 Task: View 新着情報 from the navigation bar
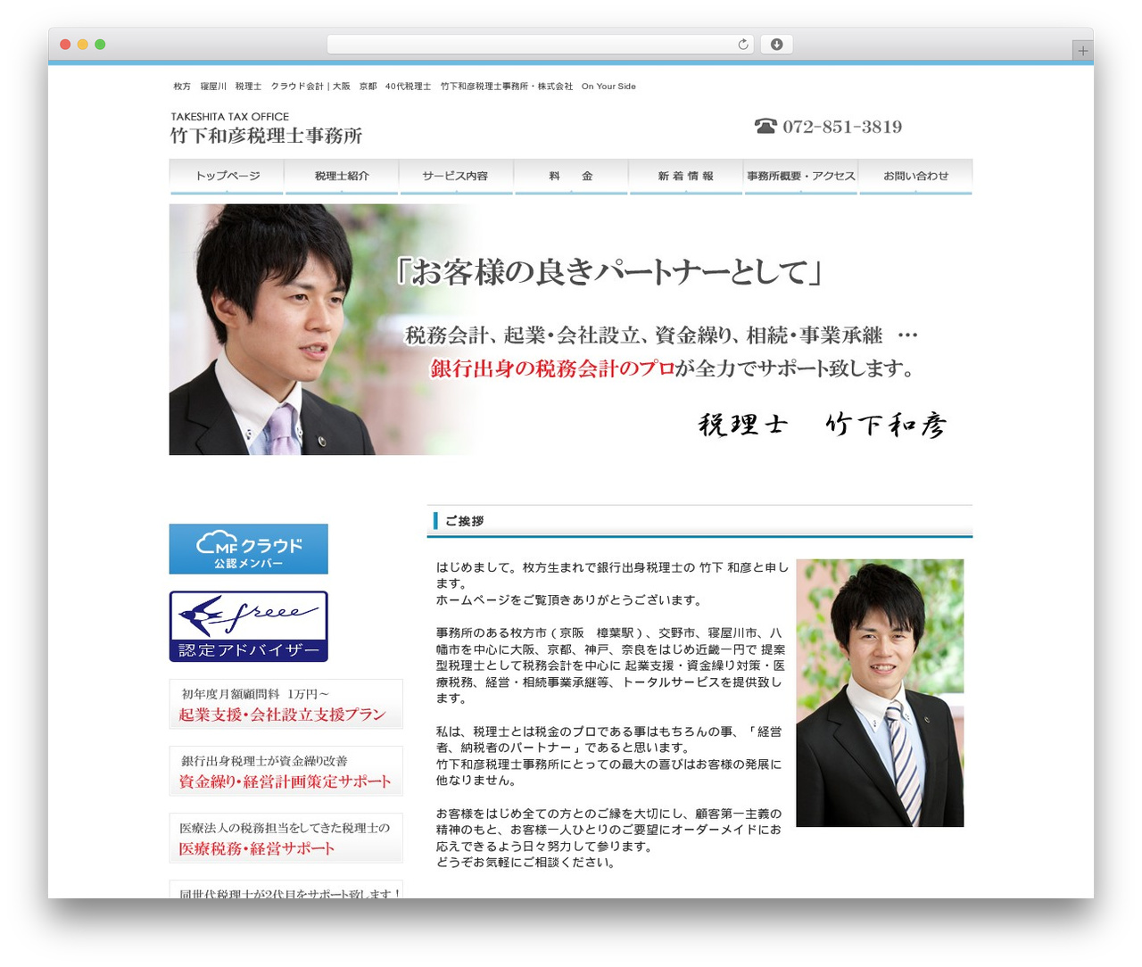686,177
